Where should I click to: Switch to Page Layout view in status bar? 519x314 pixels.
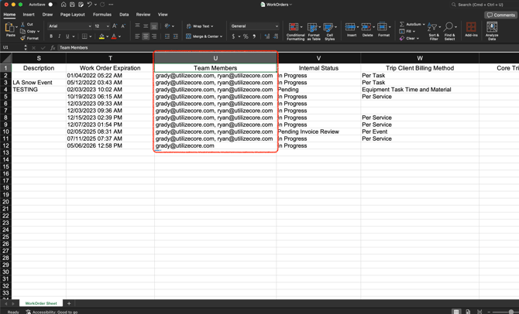[468, 312]
